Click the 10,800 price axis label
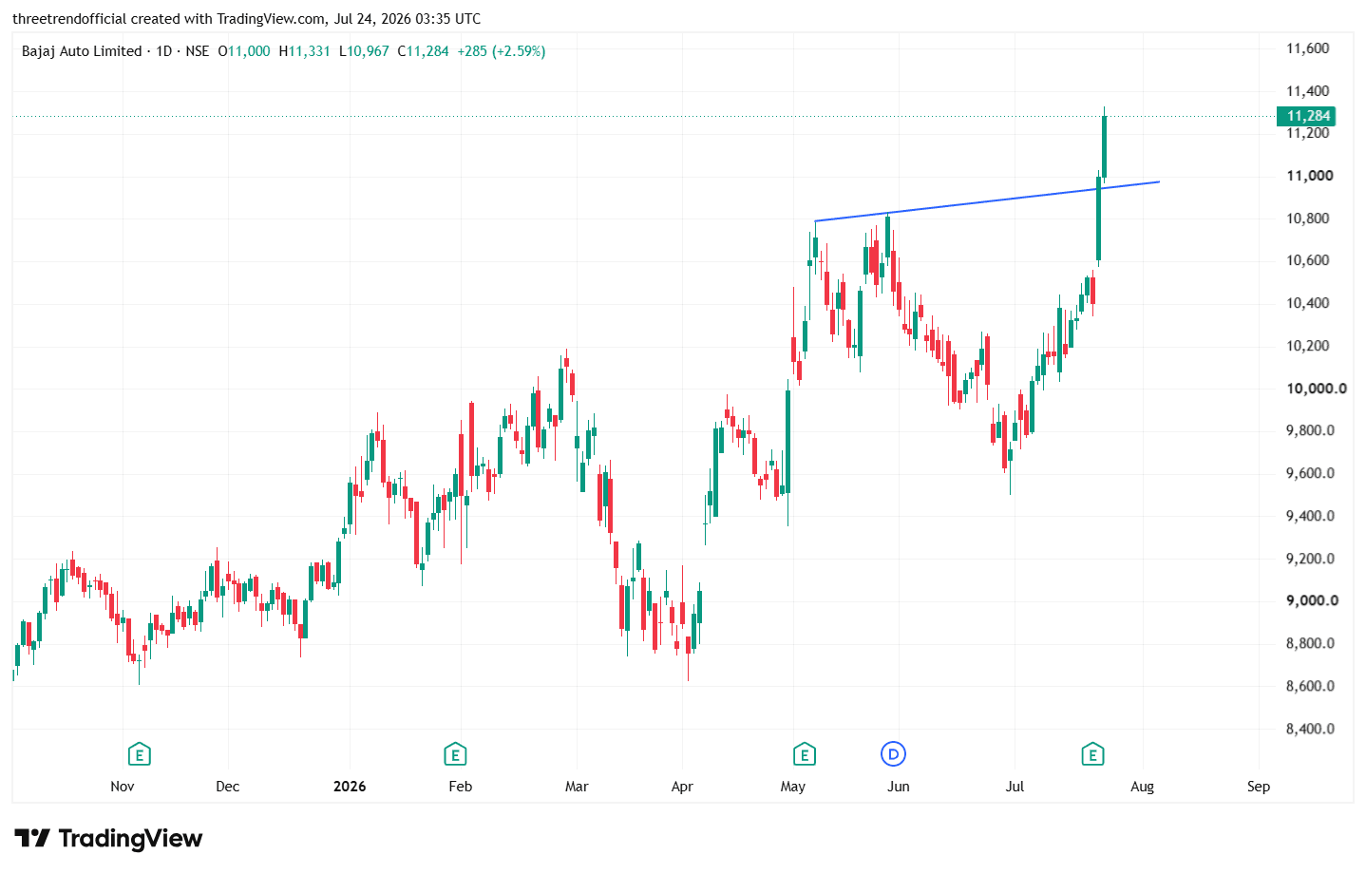 pyautogui.click(x=1307, y=218)
